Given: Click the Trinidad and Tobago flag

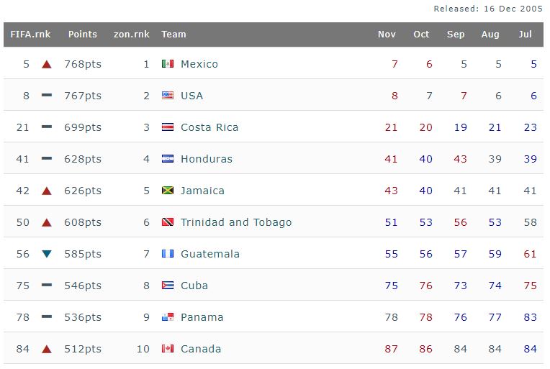Looking at the screenshot, I should coord(168,222).
